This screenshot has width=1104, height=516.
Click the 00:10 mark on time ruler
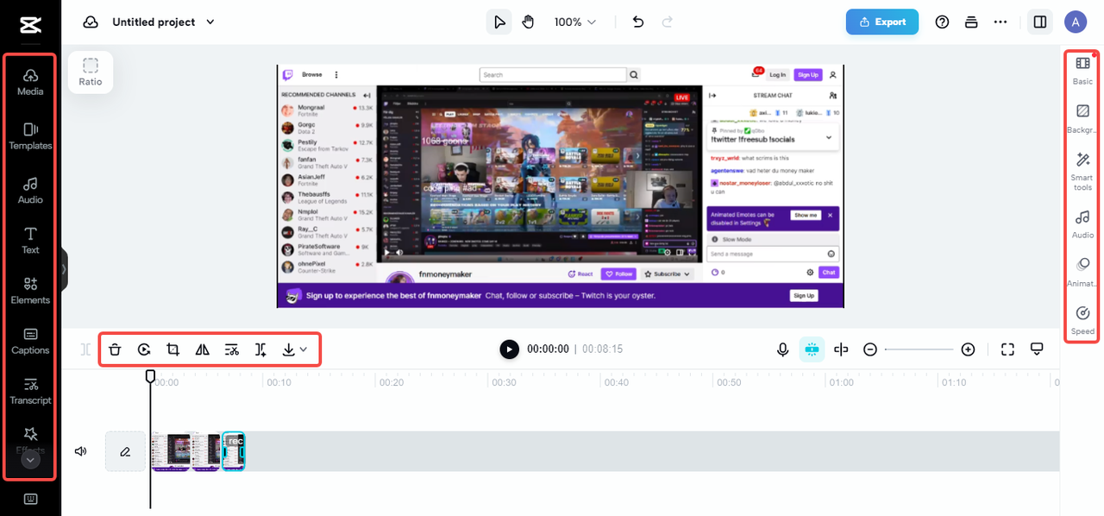278,382
